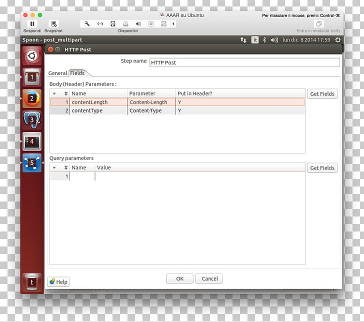Switch to the General tab
Image resolution: width=364 pixels, height=322 pixels.
(x=57, y=73)
